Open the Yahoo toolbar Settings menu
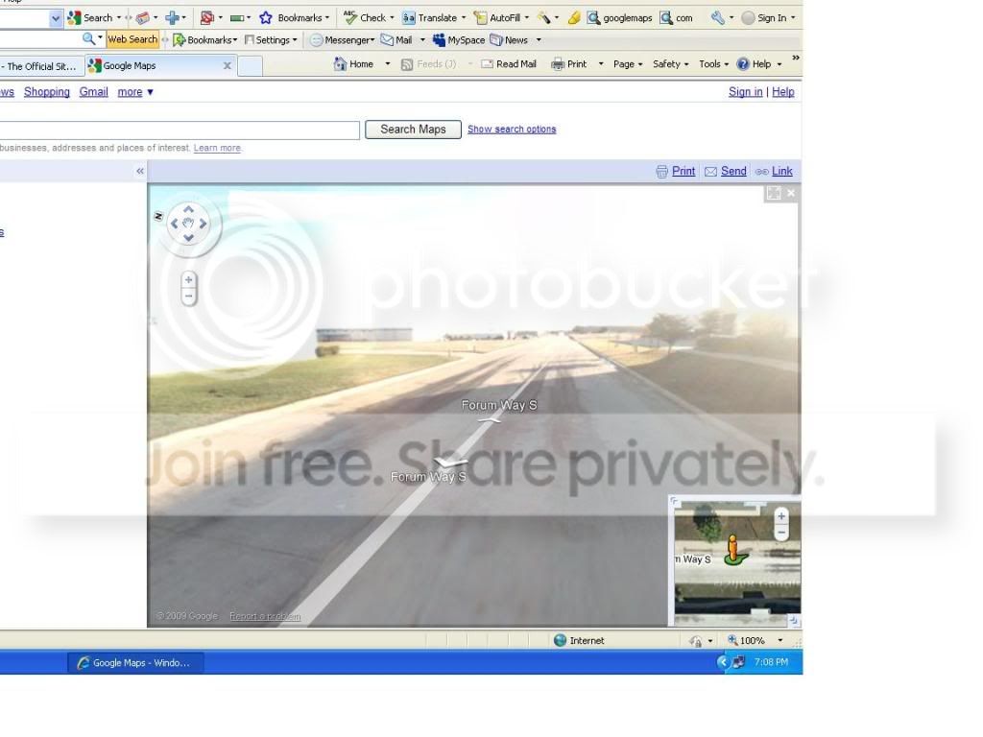983x737 pixels. (271, 40)
